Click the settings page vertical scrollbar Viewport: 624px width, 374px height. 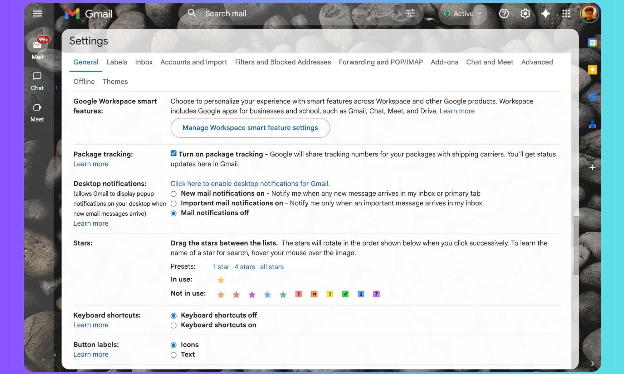[576, 245]
